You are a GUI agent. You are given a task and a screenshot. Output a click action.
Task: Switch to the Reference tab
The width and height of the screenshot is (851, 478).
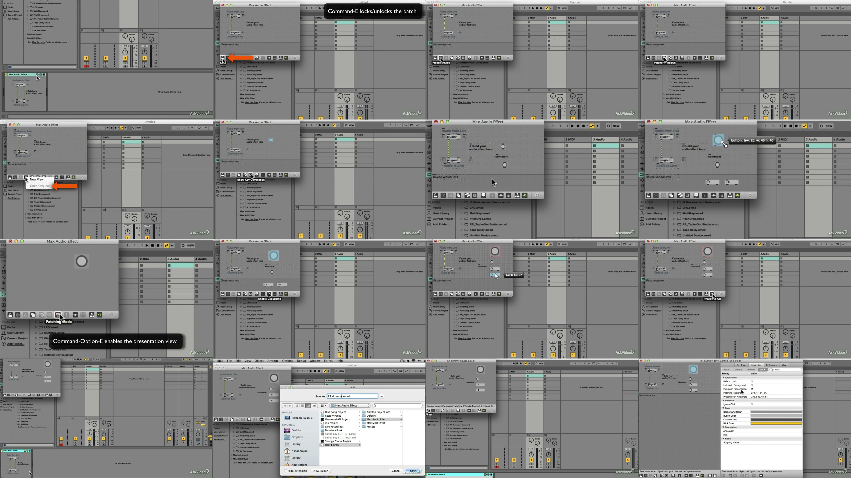pyautogui.click(x=771, y=365)
